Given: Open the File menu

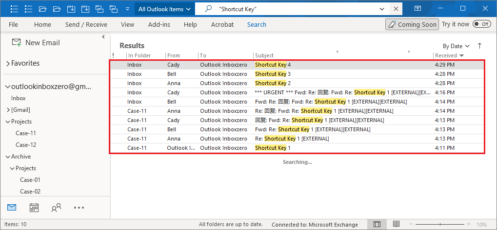Looking at the screenshot, I should coord(13,24).
